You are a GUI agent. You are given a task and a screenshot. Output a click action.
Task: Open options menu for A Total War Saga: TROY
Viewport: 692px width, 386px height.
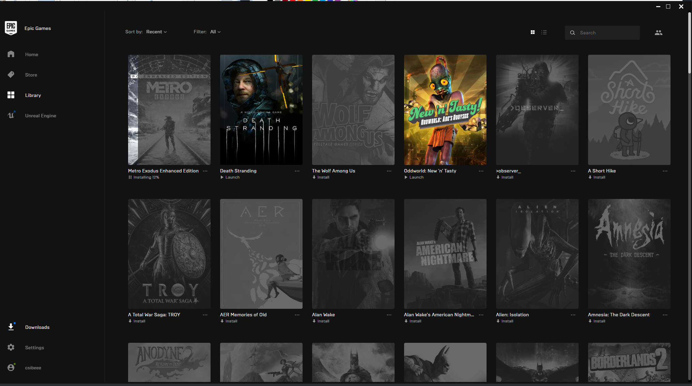[205, 315]
